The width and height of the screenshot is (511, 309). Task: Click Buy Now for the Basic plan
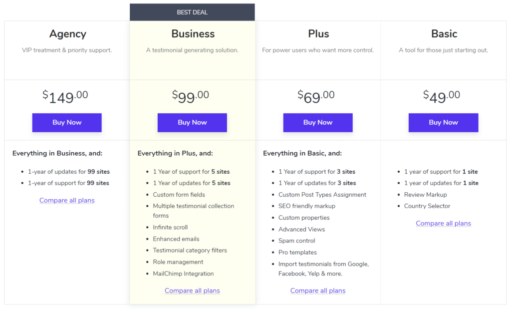[x=443, y=123]
